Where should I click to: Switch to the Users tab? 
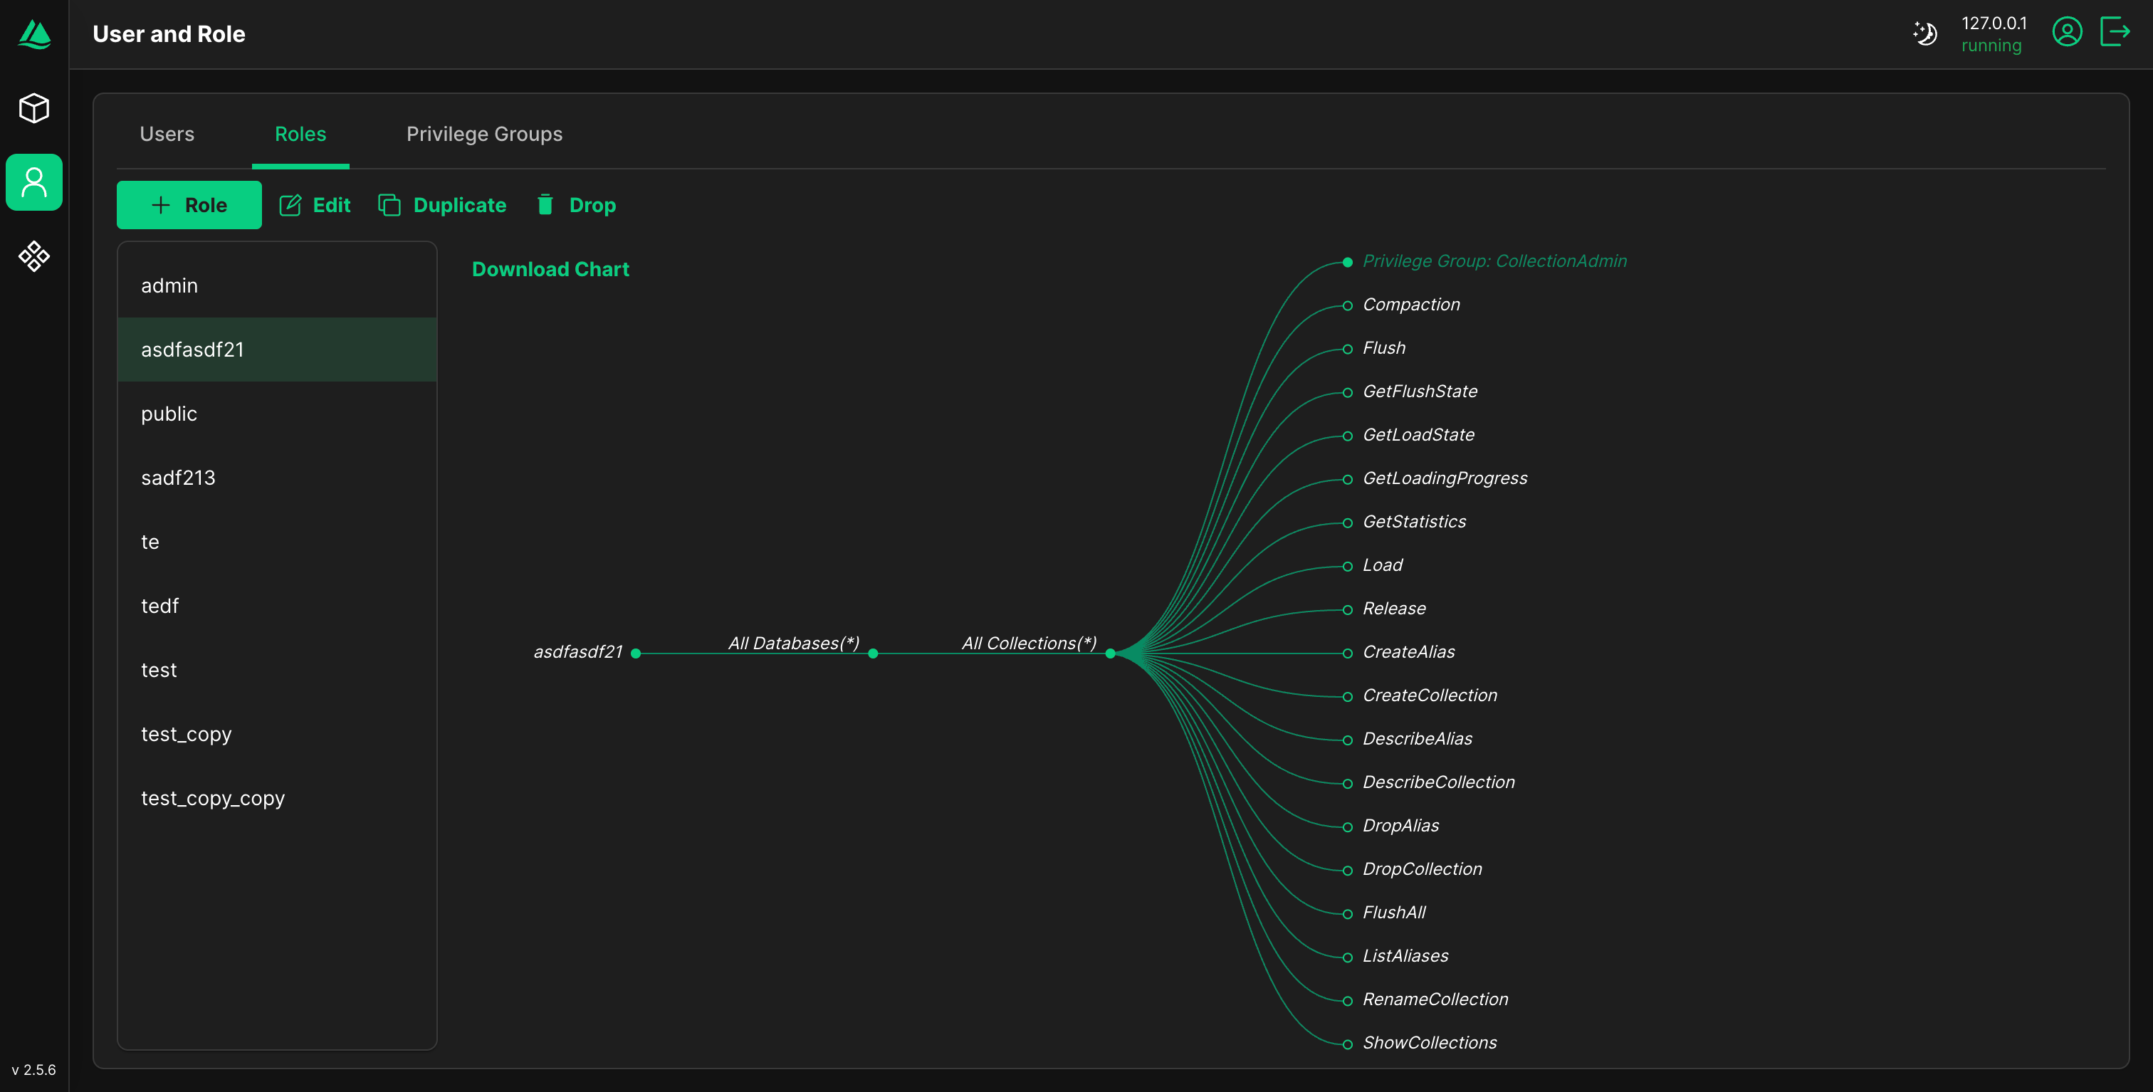coord(167,134)
